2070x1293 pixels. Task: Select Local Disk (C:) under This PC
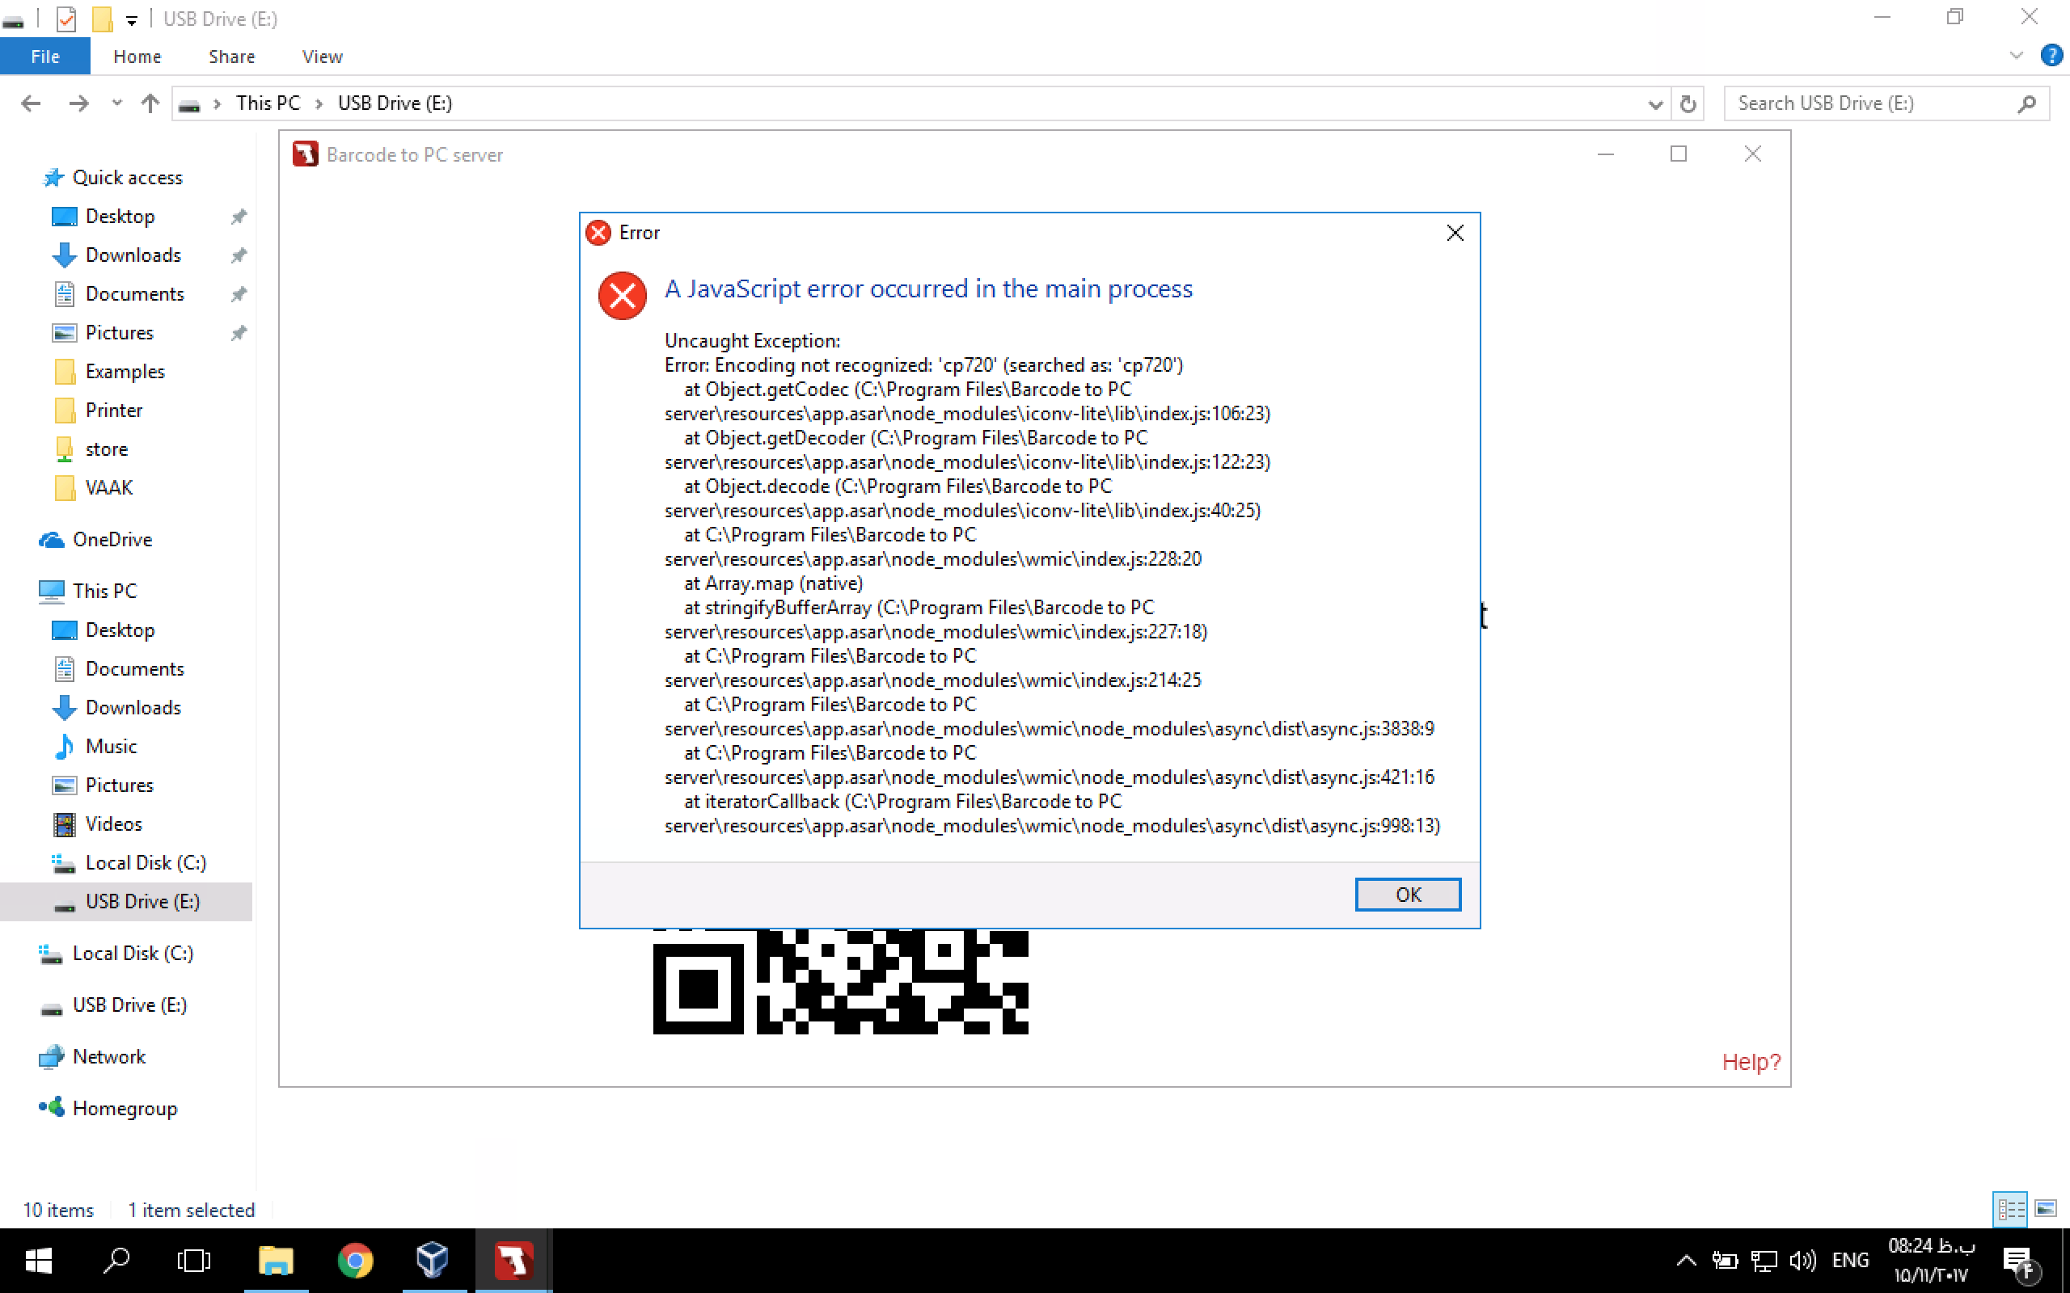coord(146,863)
